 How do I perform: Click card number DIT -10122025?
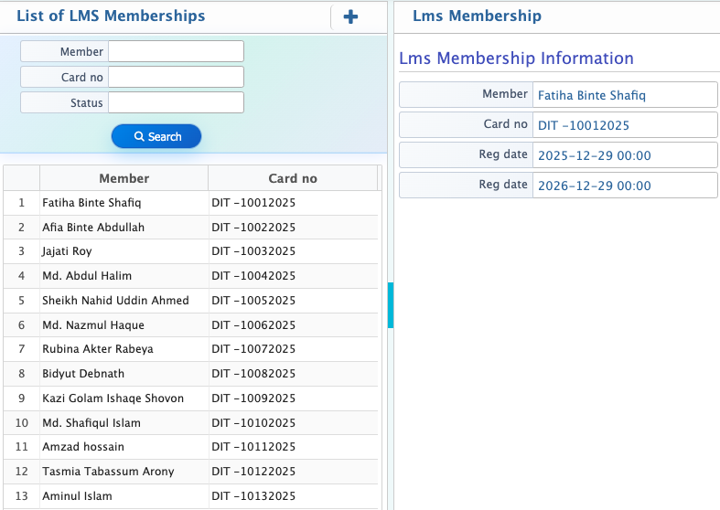click(x=253, y=472)
